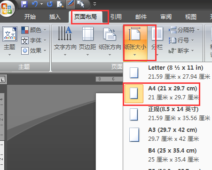This screenshot has width=212, height=170.
Task: Click the Office button logo
Action: [x=7, y=8]
